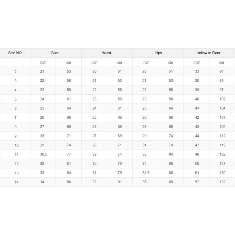This screenshot has width=235, height=235.
Task: Click the Hollow to Floor header
Action: (209, 53)
